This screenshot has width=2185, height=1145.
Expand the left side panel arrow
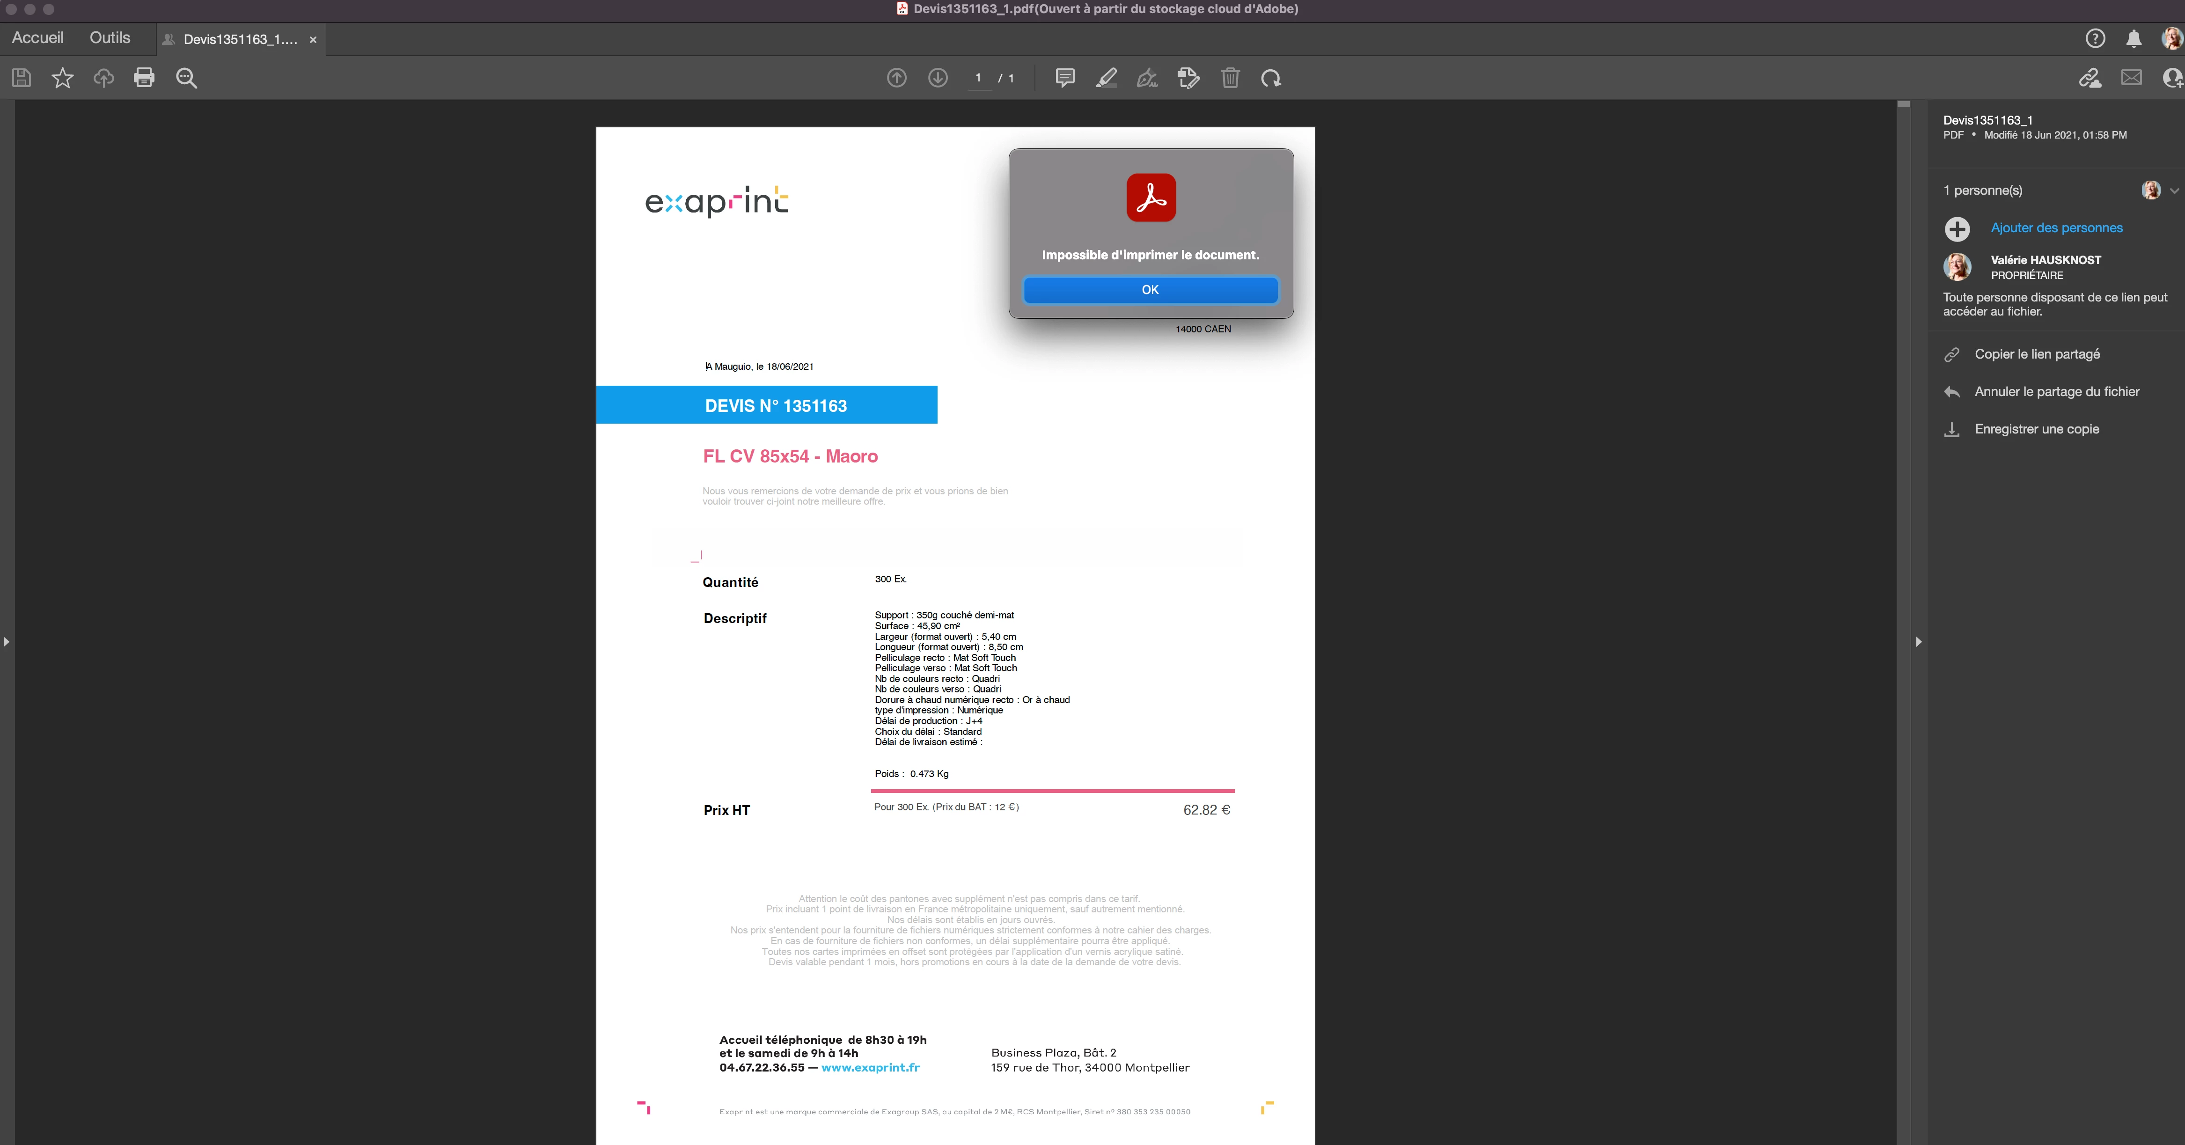coord(7,641)
